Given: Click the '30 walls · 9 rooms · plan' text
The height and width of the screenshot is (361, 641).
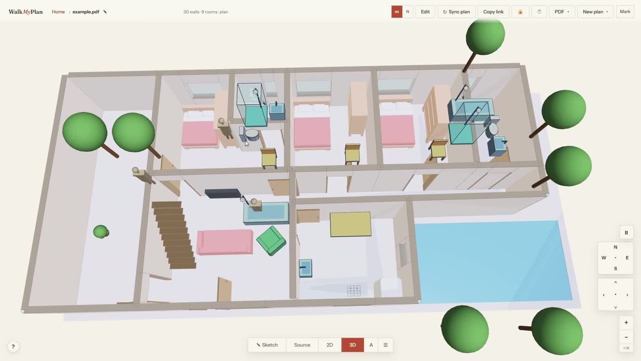Looking at the screenshot, I should 206,12.
